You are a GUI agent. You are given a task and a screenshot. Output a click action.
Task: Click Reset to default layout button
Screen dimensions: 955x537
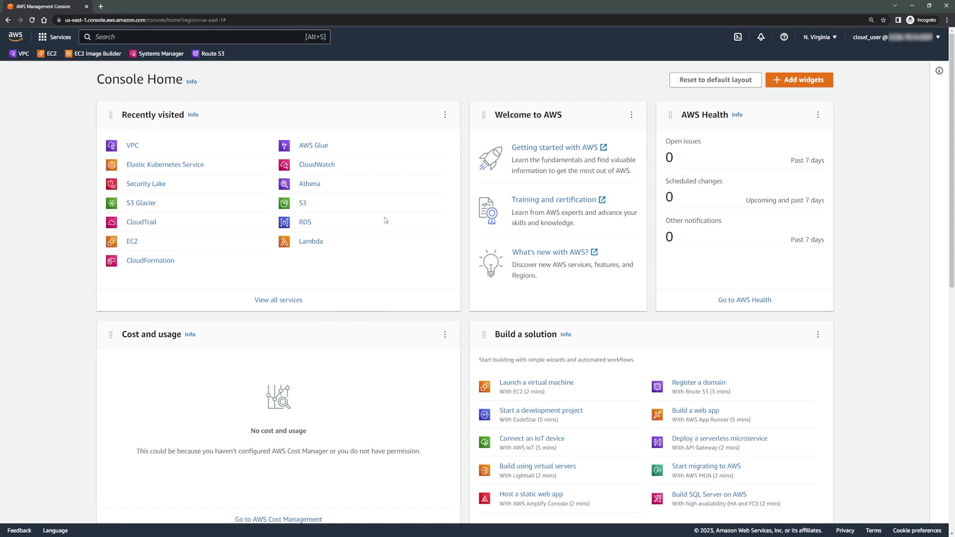point(715,80)
